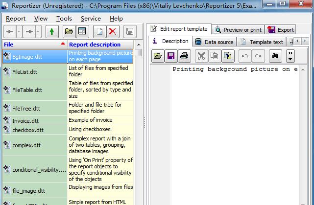Select the Description sub-tab
This screenshot has width=314, height=205.
170,41
